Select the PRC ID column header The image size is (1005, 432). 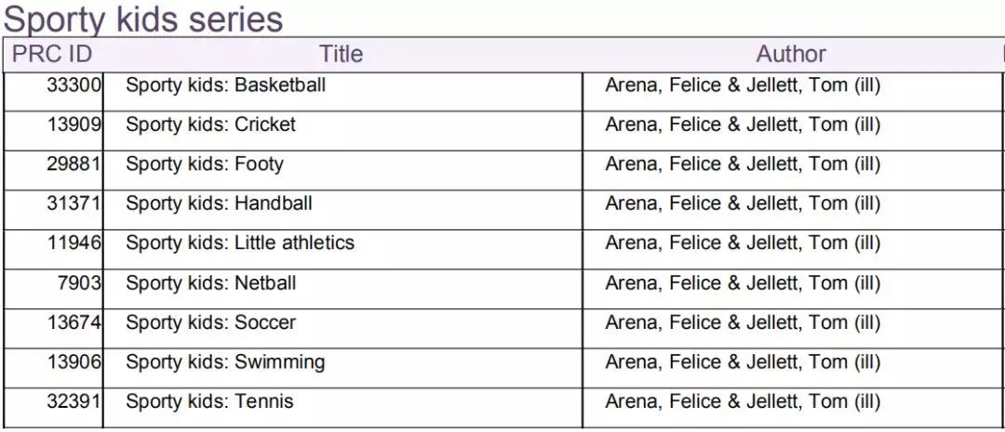pyautogui.click(x=52, y=54)
